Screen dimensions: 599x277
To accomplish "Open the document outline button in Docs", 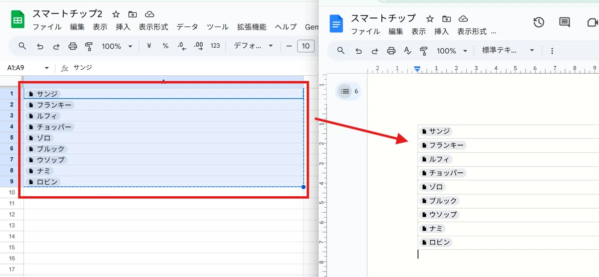I will 345,91.
